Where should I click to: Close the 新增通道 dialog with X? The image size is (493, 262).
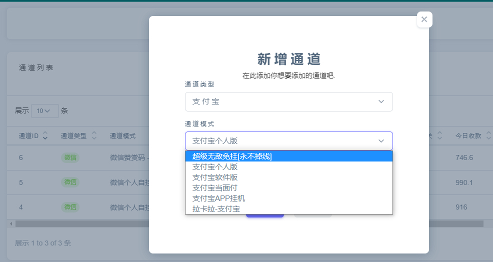(424, 19)
